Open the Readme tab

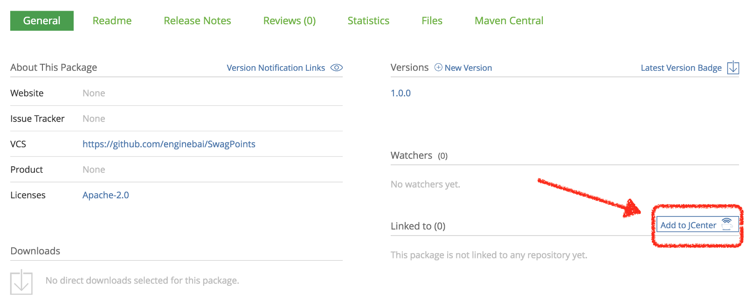pos(112,20)
